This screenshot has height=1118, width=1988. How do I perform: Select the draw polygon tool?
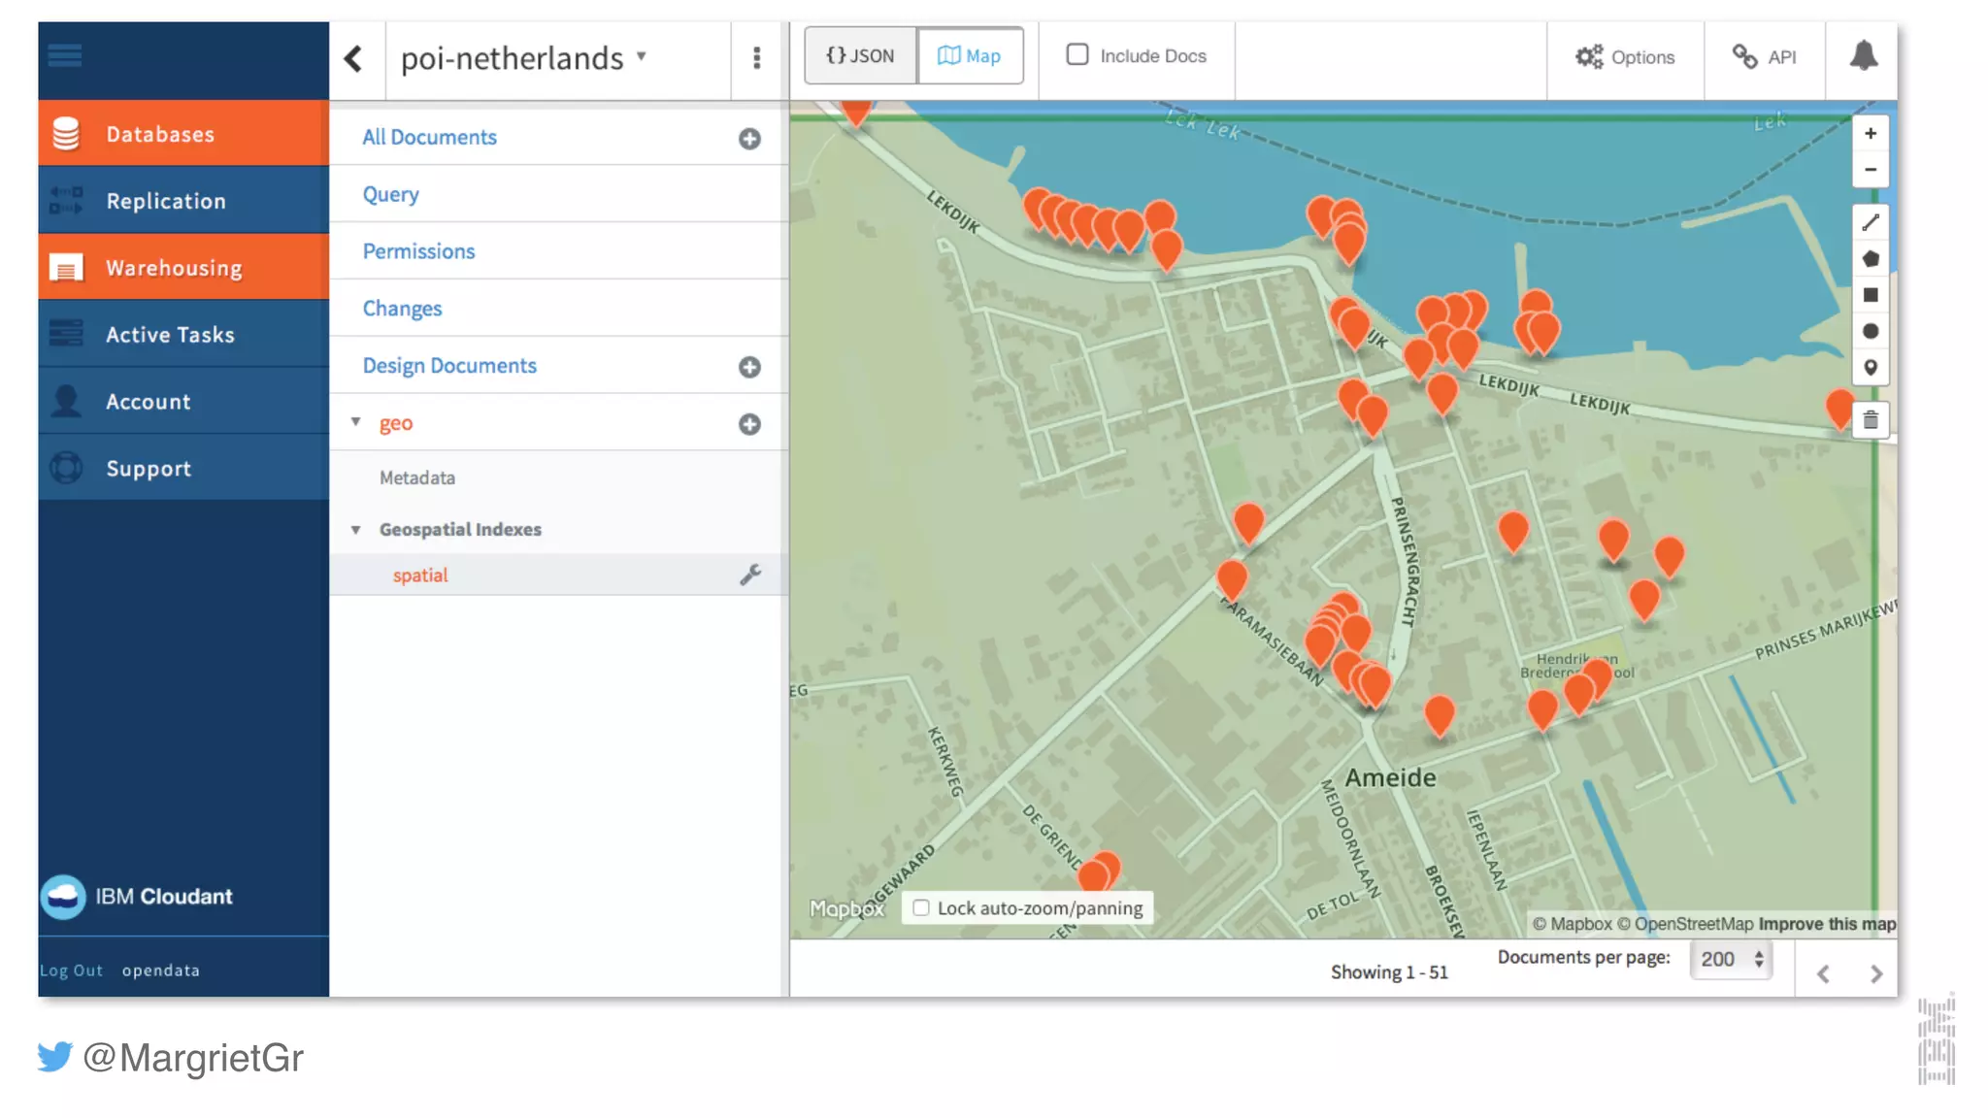(1871, 259)
